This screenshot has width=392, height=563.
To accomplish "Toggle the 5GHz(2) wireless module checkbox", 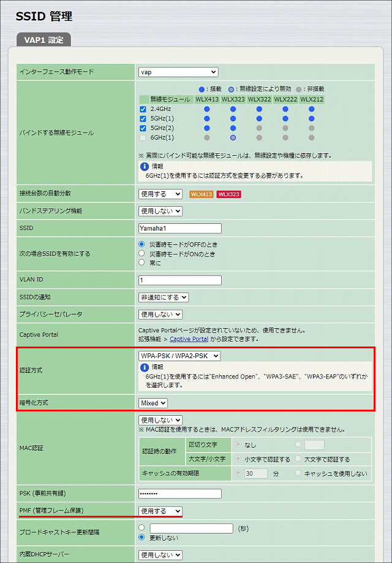I will tap(143, 128).
